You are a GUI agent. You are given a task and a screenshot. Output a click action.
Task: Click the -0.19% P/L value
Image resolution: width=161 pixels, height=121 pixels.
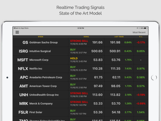click(x=141, y=95)
